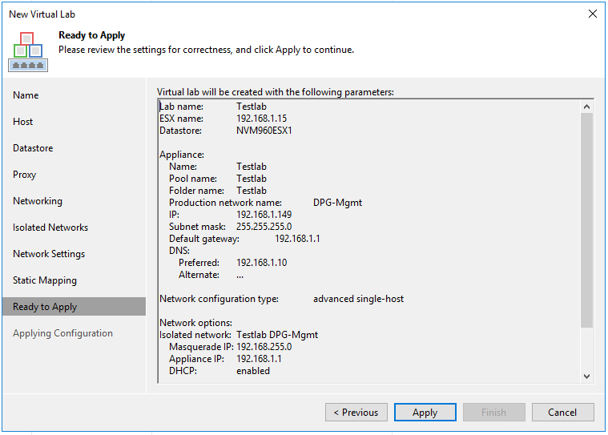The image size is (608, 435).
Task: Click the Production network name line
Action: coord(265,203)
